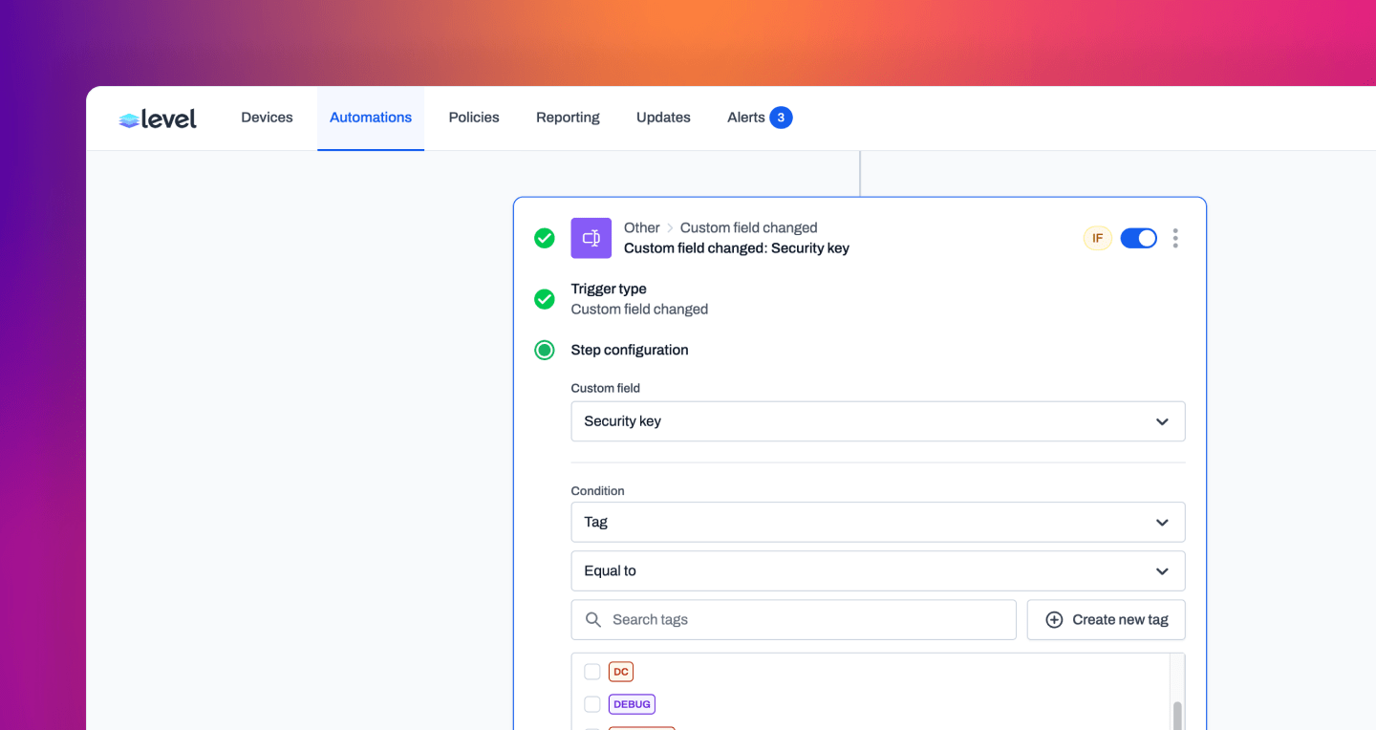Switch to the Automations tab

(x=371, y=118)
